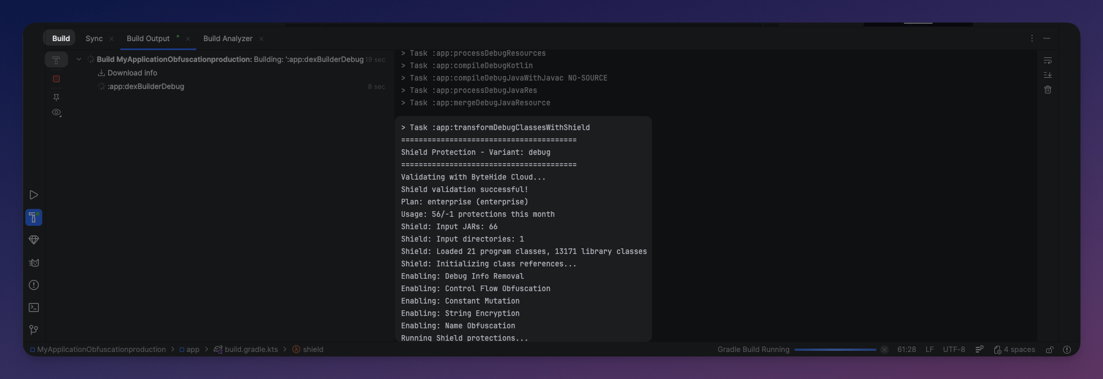
Task: Toggle soft-wrap icon in console toolbar
Action: [x=1048, y=60]
